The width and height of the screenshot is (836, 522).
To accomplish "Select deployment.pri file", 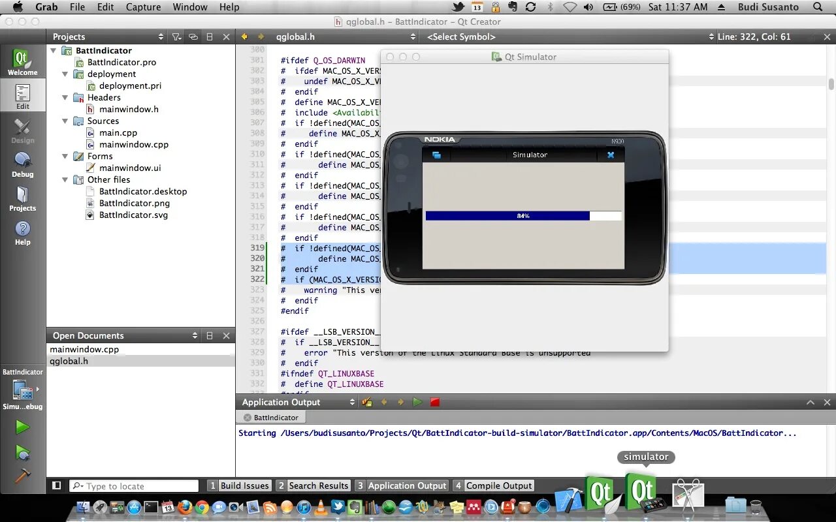I will (130, 85).
